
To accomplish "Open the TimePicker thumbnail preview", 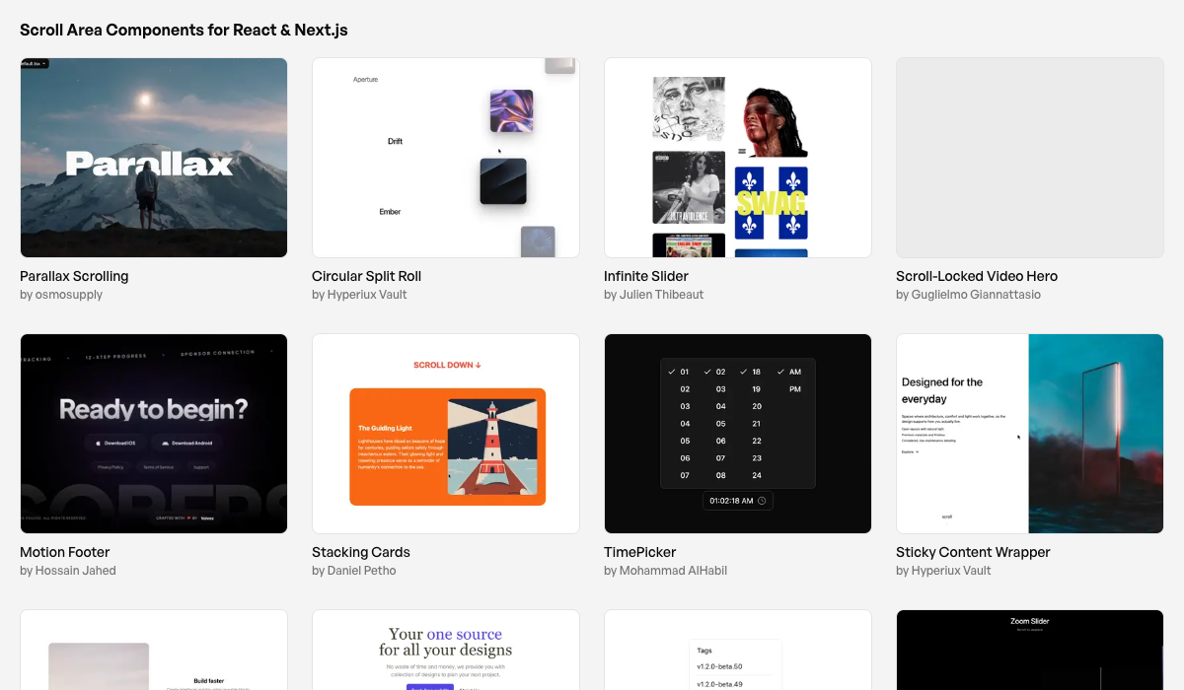I will coord(738,434).
